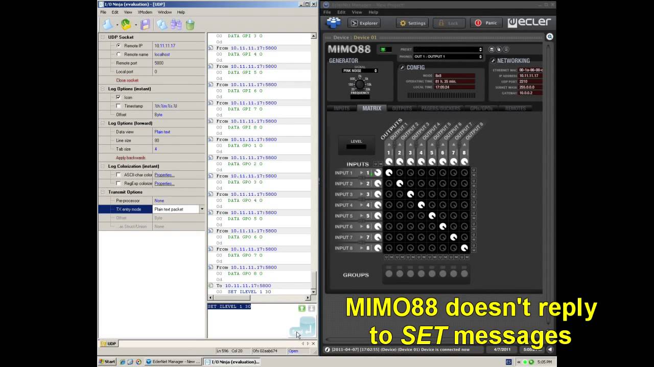Switch to the INPUTS tab
This screenshot has width=654, height=367.
point(342,109)
